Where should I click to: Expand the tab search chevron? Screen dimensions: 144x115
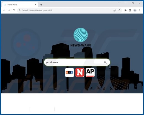[x=119, y=3]
